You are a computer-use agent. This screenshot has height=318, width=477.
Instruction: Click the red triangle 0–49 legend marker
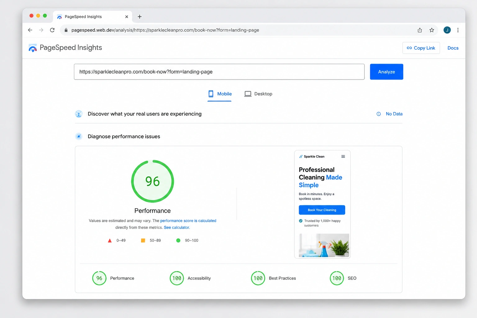click(x=110, y=240)
